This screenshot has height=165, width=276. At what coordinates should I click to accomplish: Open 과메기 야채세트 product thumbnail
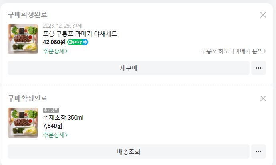click(23, 39)
